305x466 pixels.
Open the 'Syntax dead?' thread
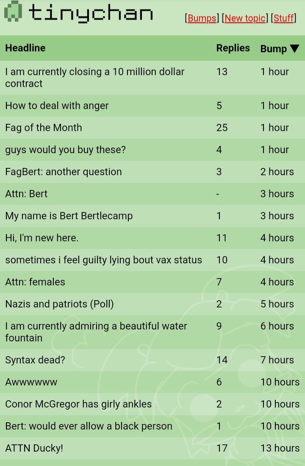[x=35, y=360]
